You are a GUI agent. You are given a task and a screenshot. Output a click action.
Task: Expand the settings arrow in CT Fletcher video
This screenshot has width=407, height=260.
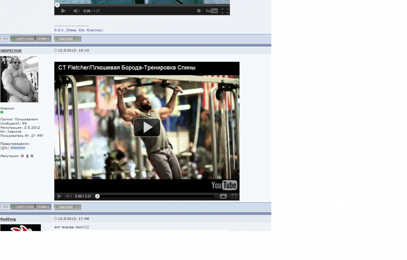(223, 196)
